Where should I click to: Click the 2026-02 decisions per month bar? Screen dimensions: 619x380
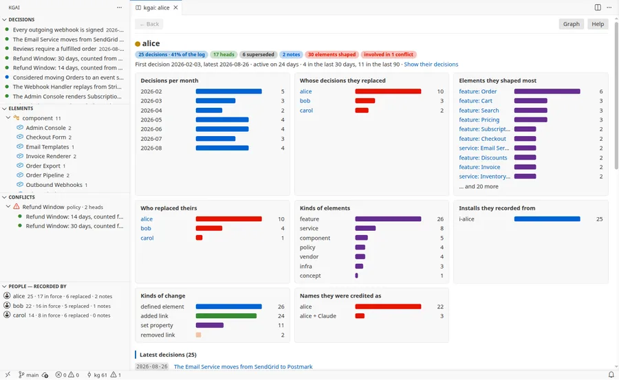pyautogui.click(x=228, y=91)
